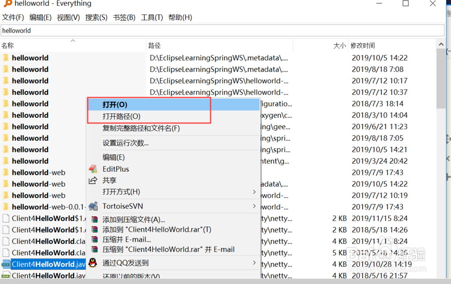Select helloworld-web folder dated 2019/10/5 14:22
This screenshot has height=284, width=451.
pos(38,184)
